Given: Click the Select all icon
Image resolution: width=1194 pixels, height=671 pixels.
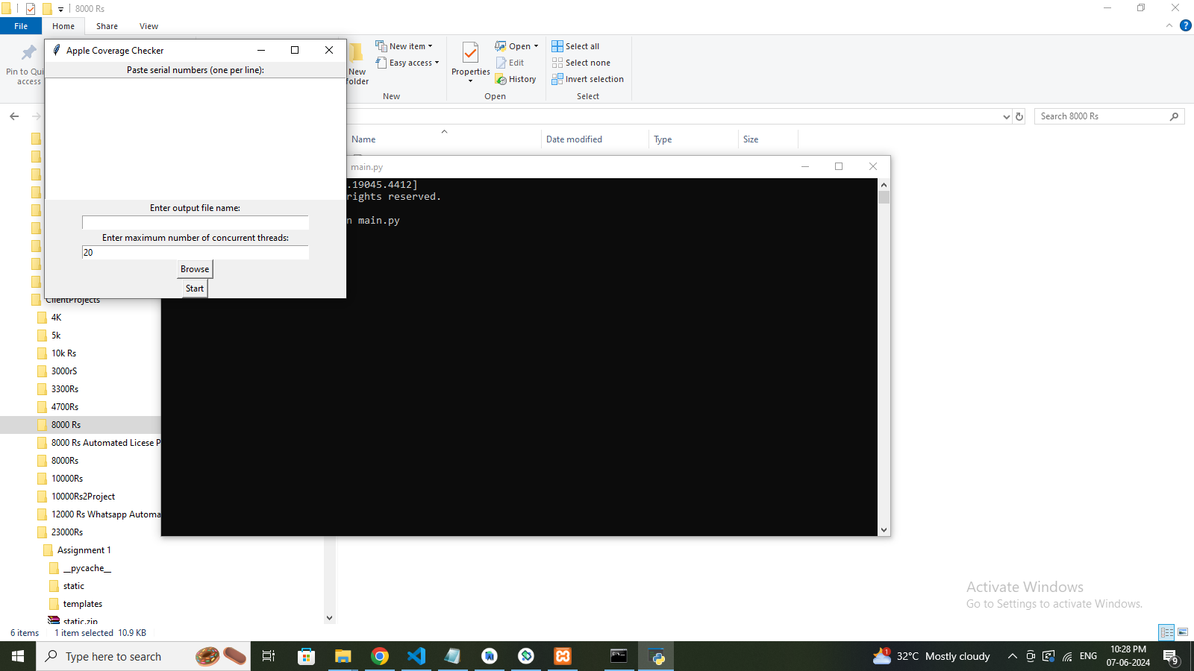Looking at the screenshot, I should [557, 46].
